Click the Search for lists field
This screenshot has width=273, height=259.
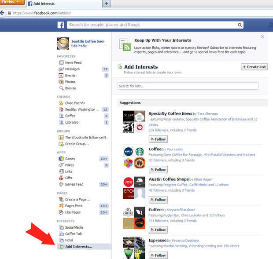click(x=188, y=86)
